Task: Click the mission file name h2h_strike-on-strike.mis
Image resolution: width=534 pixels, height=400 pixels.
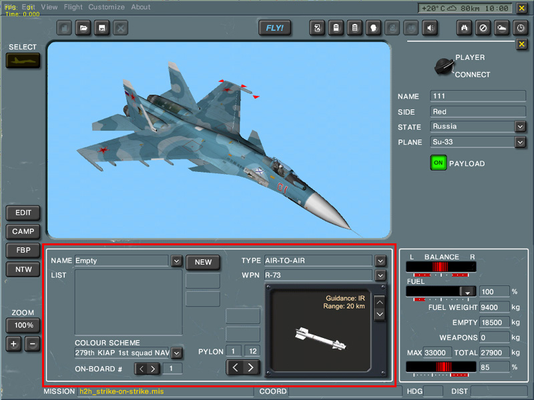Action: [121, 391]
